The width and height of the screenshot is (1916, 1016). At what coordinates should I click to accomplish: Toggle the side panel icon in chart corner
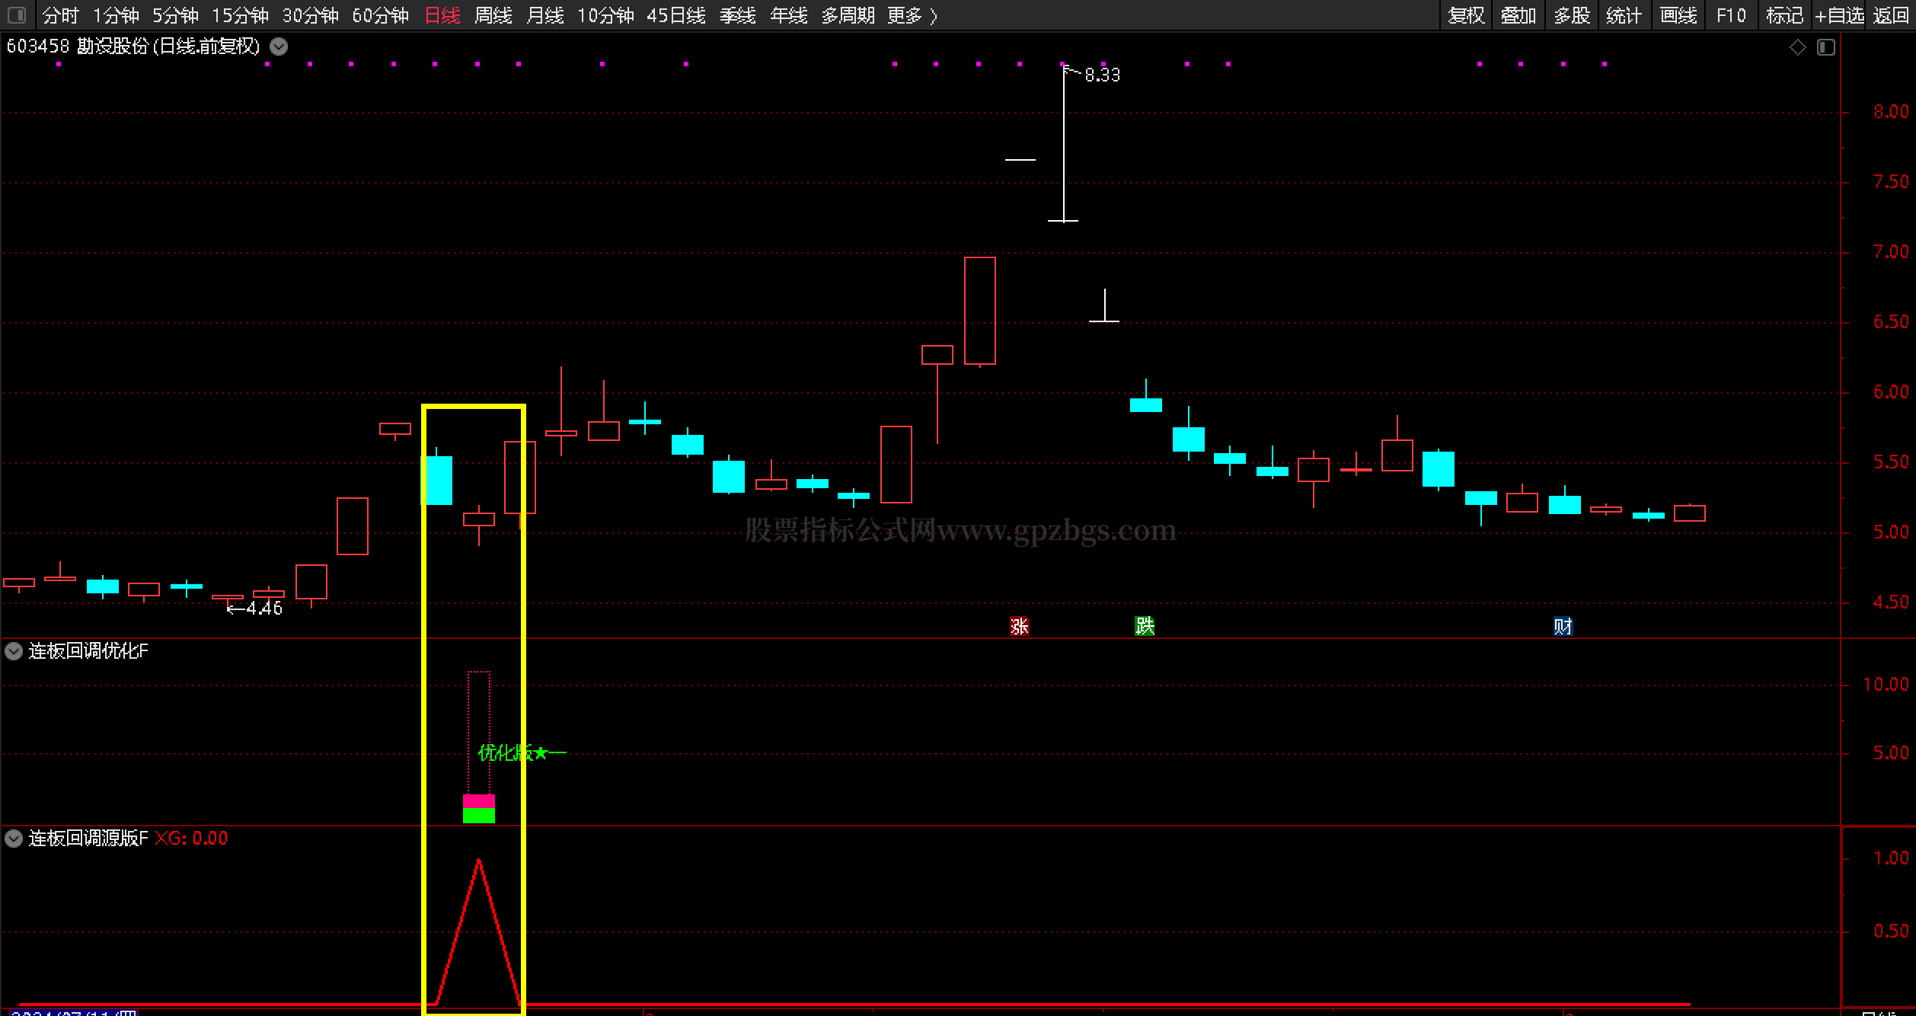click(x=1826, y=47)
